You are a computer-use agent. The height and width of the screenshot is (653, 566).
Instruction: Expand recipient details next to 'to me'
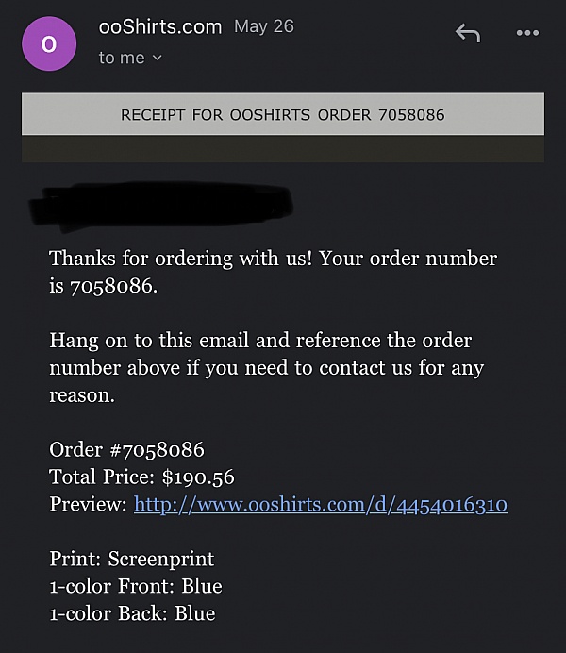pos(157,58)
